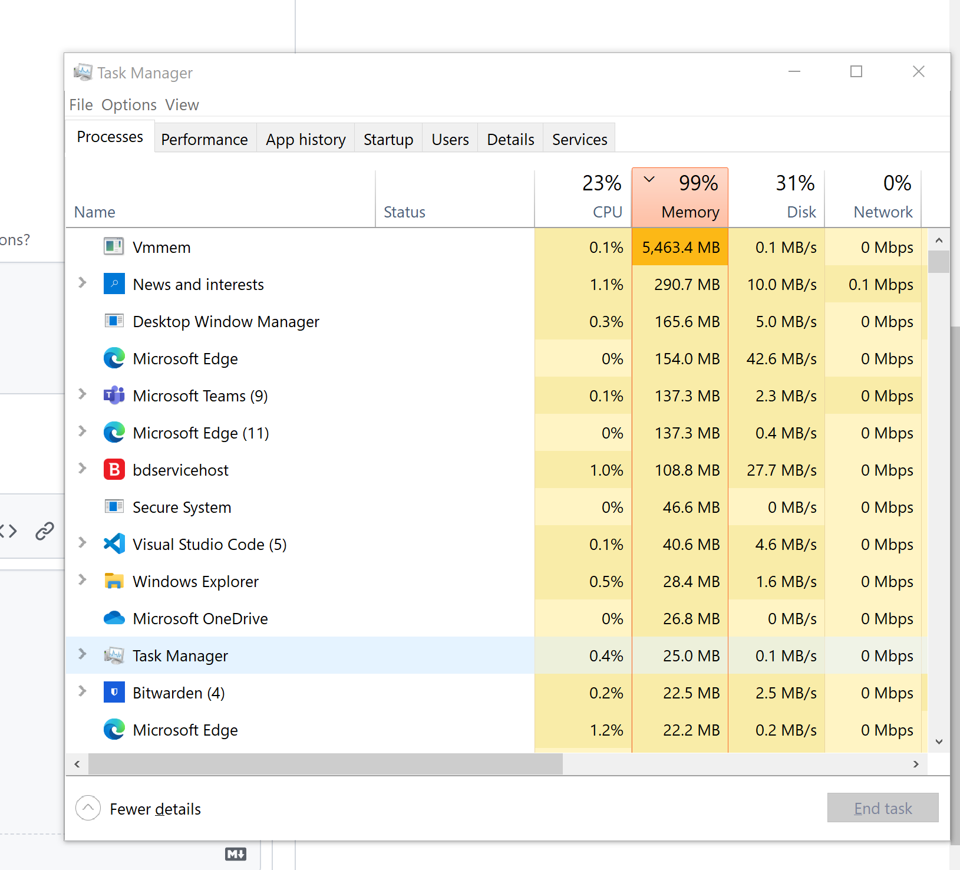
Task: Click the link icon in background window
Action: point(45,531)
